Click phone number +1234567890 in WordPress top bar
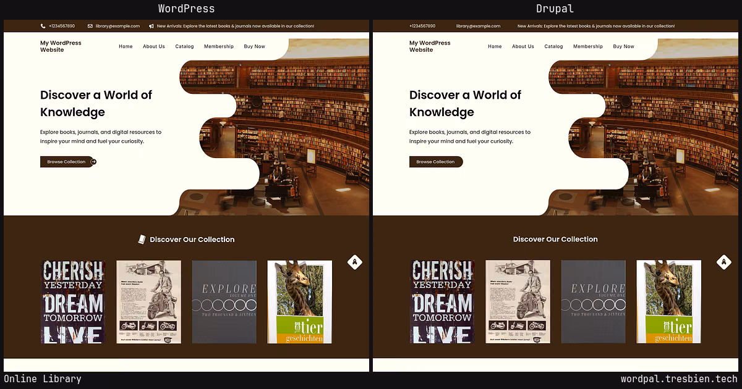The width and height of the screenshot is (742, 389). click(62, 26)
